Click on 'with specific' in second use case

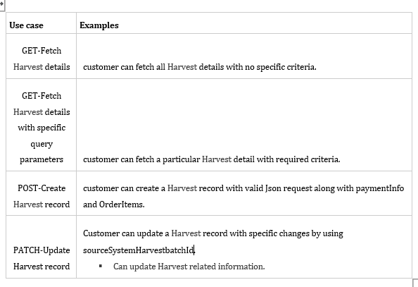[x=42, y=128]
